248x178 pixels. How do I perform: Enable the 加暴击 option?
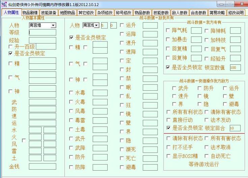point(168,39)
